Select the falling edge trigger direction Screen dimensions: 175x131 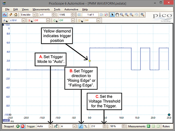(x=85, y=126)
